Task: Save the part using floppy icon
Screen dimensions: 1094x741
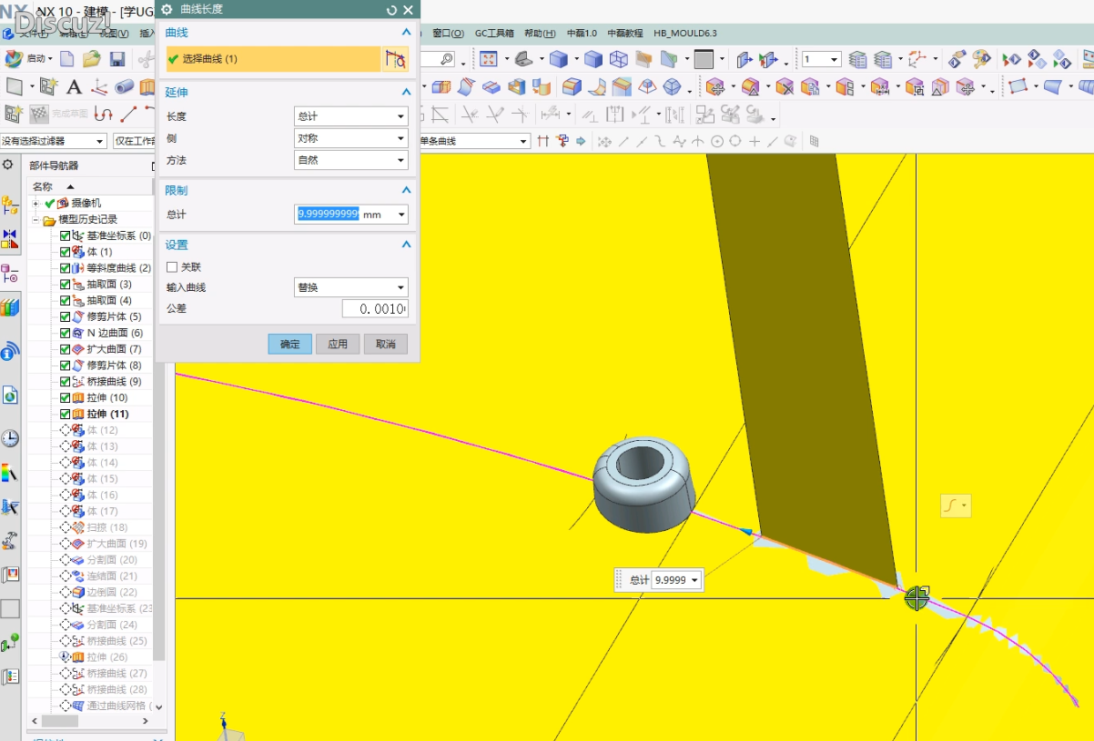Action: (x=117, y=59)
